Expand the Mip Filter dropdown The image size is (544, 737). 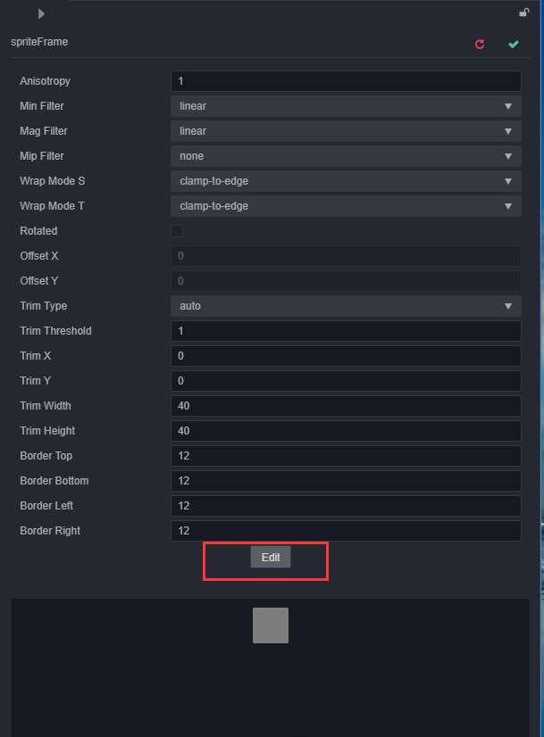(x=345, y=156)
